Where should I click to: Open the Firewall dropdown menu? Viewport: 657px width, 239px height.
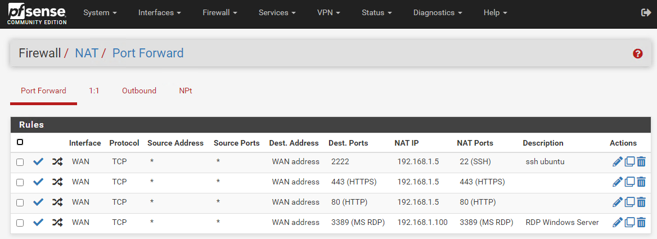pos(219,12)
